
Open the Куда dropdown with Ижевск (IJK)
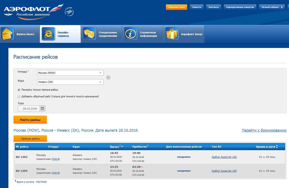tap(70, 82)
